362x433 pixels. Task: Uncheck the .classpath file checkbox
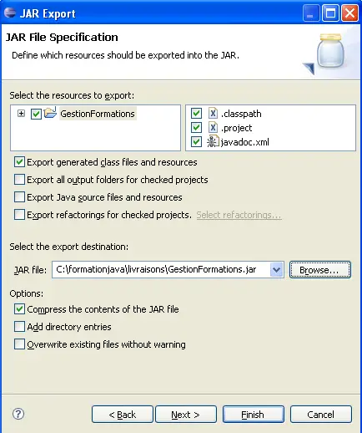[196, 114]
